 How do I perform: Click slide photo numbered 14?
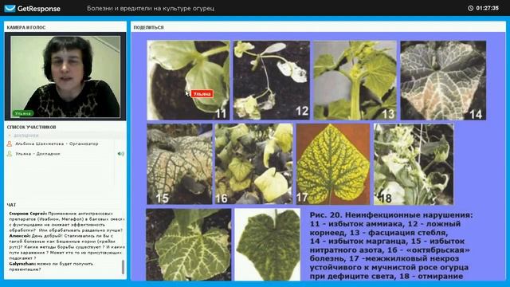[443, 80]
